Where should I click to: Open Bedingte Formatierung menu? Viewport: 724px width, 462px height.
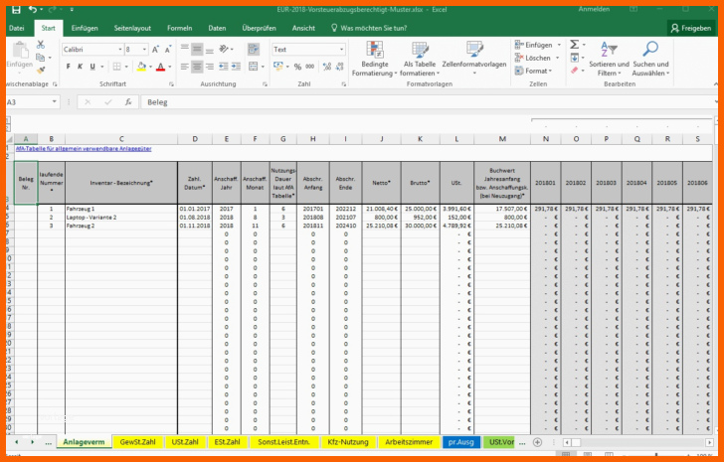click(375, 59)
